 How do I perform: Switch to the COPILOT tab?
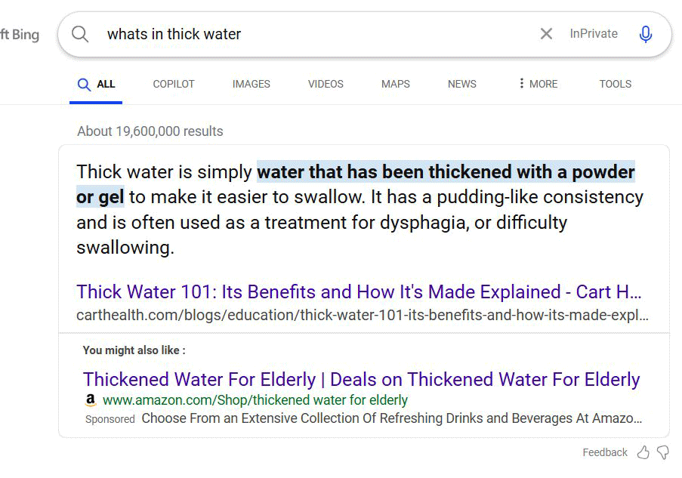(174, 84)
